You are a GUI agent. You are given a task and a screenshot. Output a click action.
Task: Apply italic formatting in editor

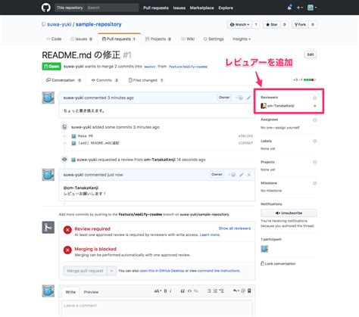coord(170,291)
